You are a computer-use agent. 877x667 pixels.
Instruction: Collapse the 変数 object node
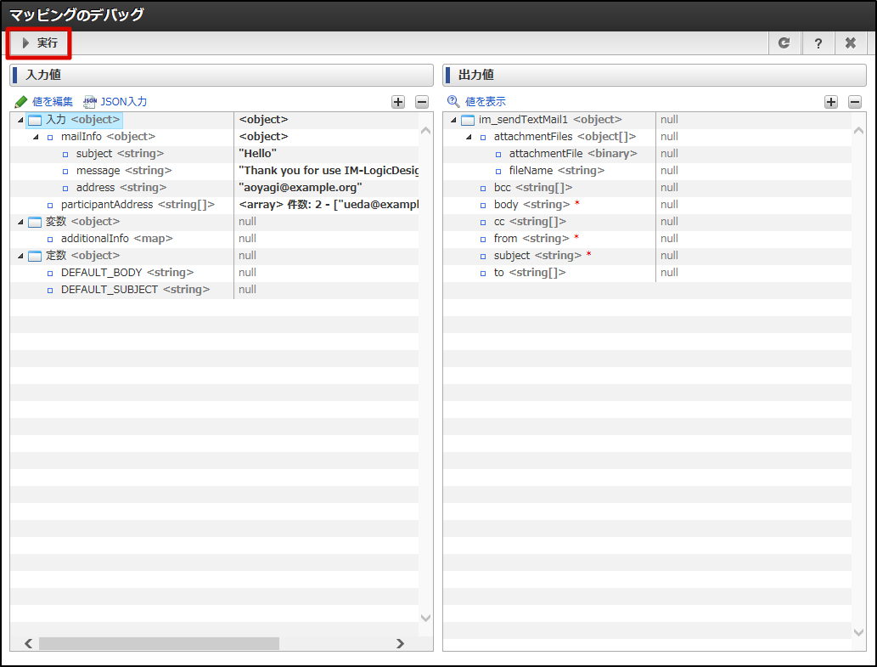coord(20,222)
